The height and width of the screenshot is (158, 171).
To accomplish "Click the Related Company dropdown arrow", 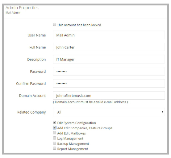I will 162,112.
